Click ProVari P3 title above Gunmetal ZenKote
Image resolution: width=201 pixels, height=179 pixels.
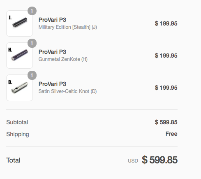52,52
